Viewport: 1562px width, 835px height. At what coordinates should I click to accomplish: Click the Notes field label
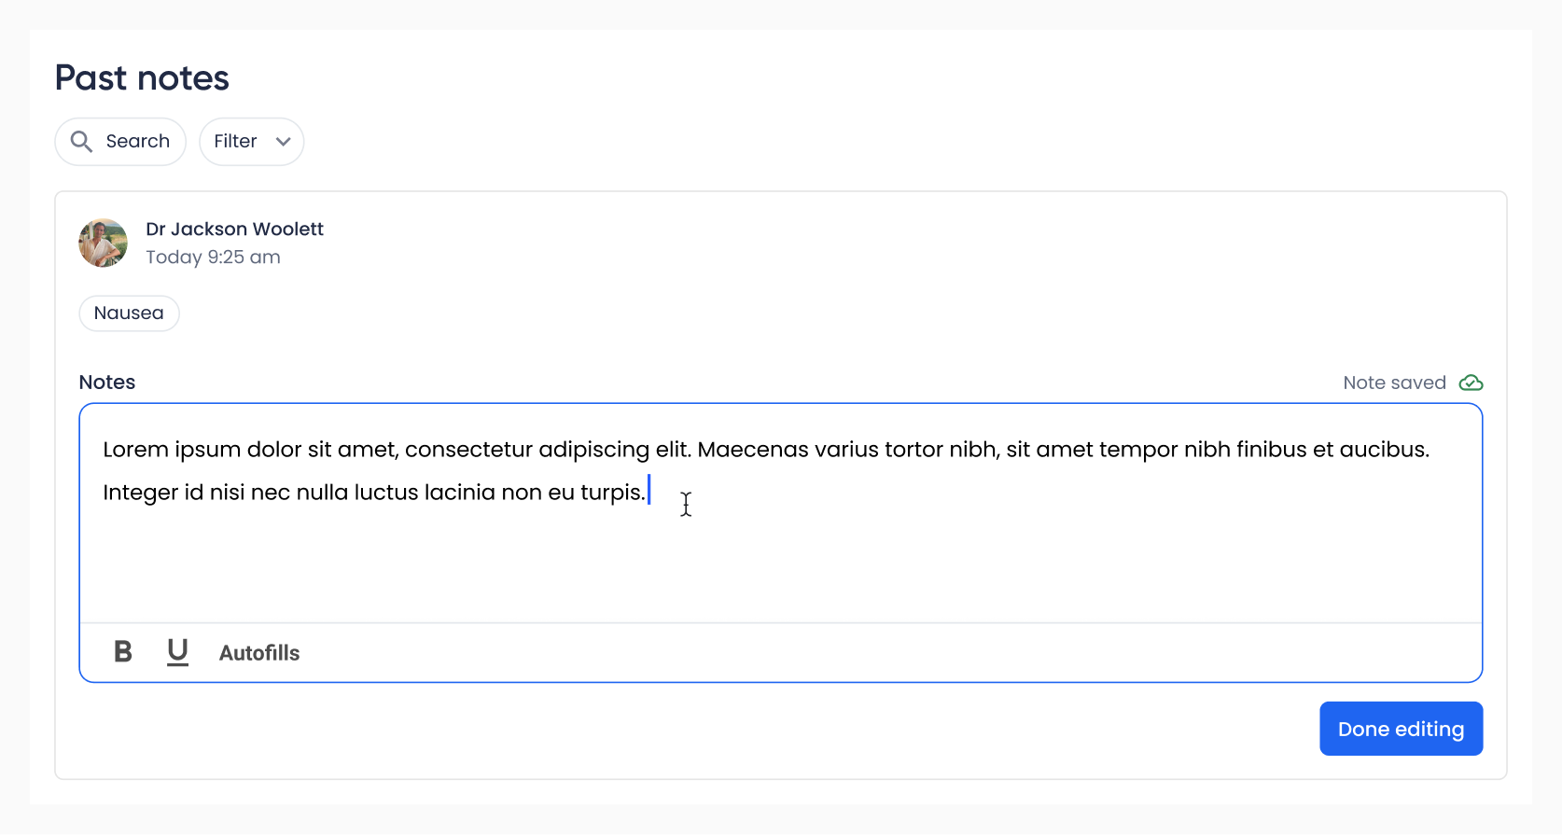point(107,383)
